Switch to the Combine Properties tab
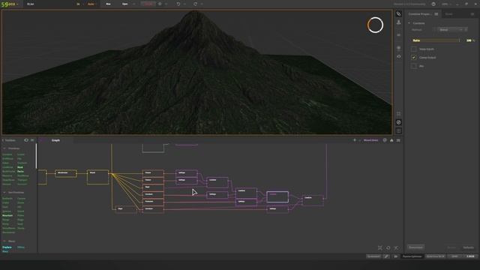The height and width of the screenshot is (270, 480). pyautogui.click(x=420, y=14)
